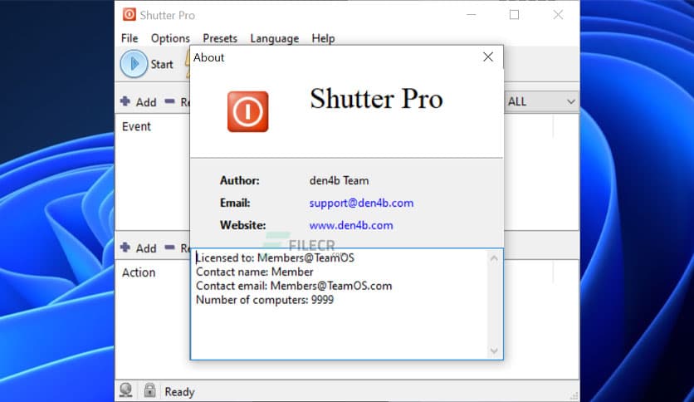Open the Help menu
694x402 pixels.
(323, 38)
